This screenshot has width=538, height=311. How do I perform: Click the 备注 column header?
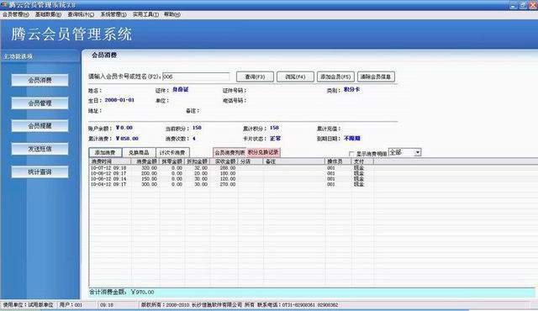click(x=294, y=161)
